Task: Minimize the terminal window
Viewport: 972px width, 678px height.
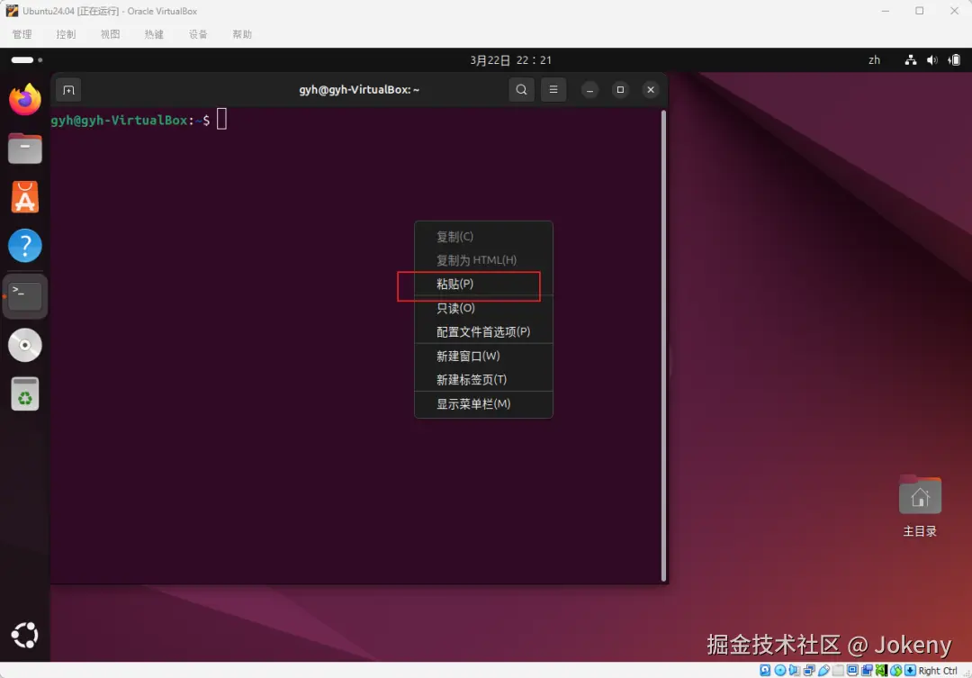Action: [590, 90]
